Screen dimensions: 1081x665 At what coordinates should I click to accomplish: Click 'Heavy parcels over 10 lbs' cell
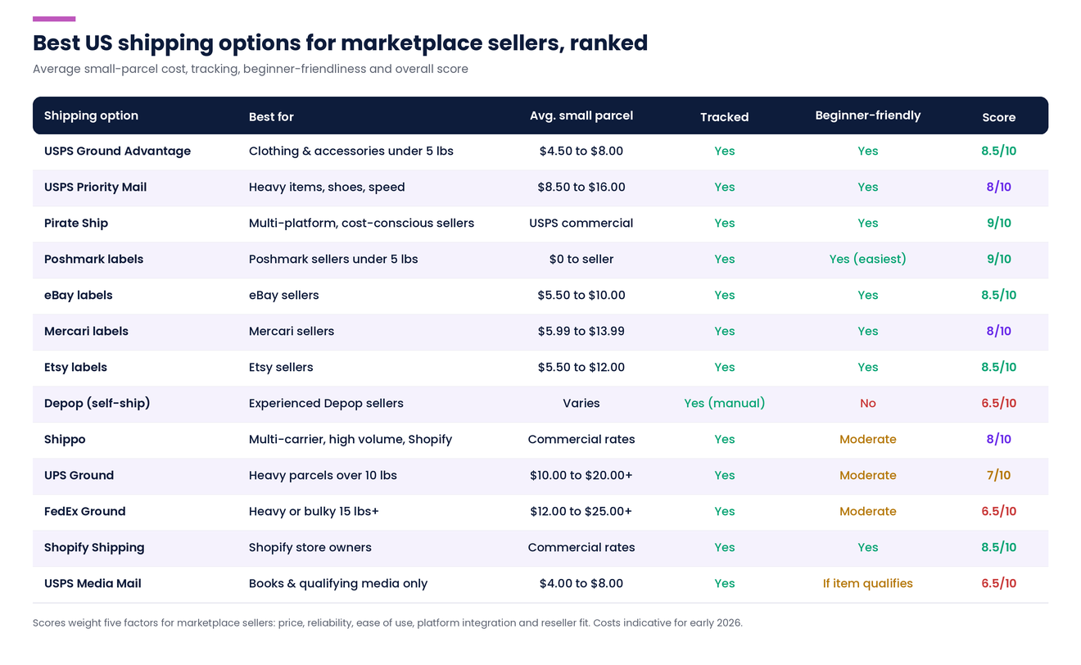323,475
